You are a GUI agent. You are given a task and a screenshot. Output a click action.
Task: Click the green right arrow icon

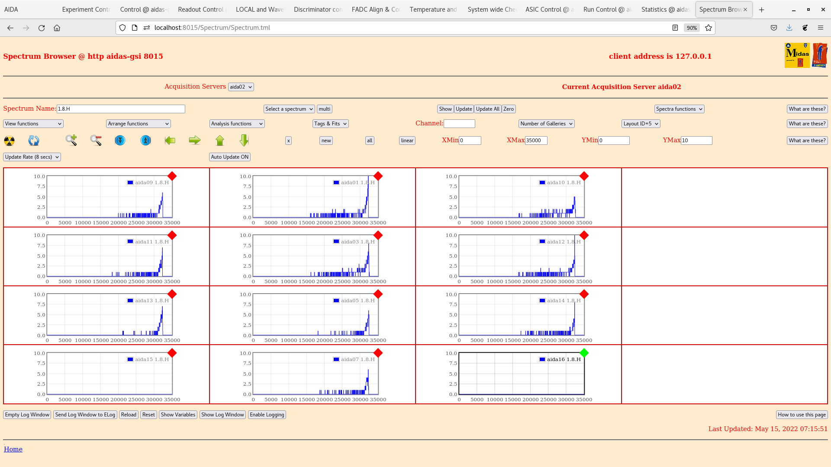tap(195, 140)
